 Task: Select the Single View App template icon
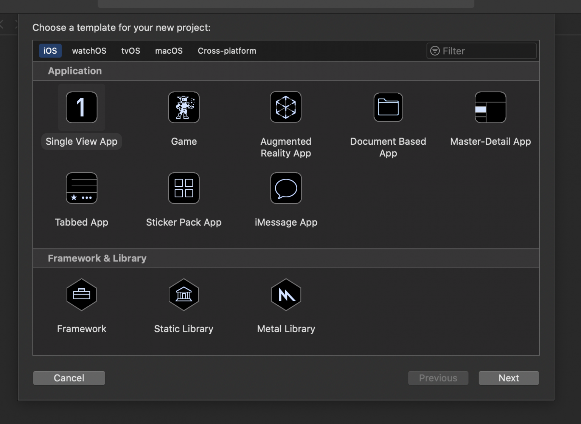tap(81, 107)
